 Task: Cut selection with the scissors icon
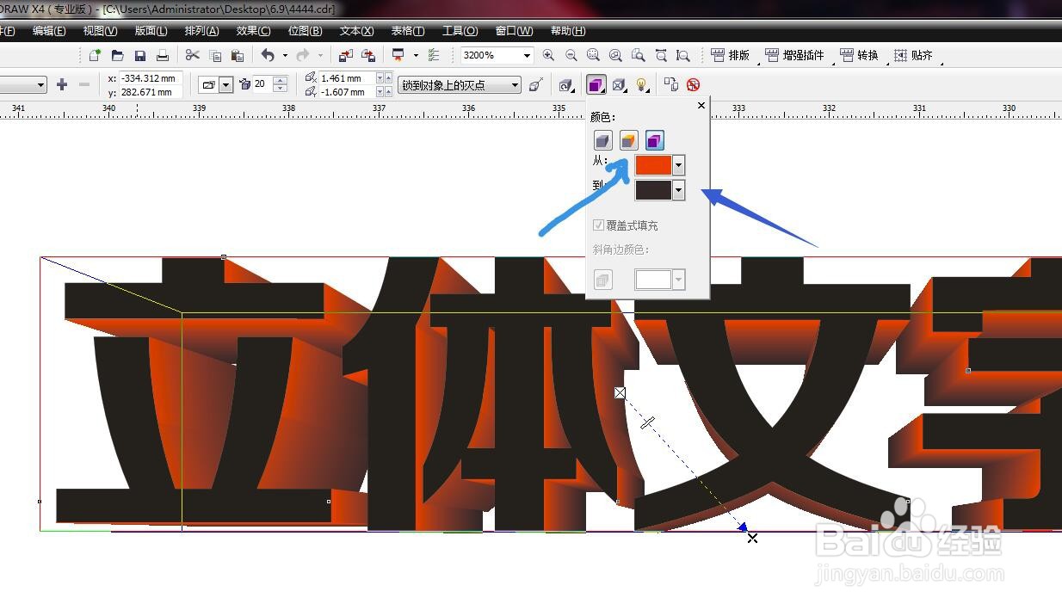pos(193,55)
